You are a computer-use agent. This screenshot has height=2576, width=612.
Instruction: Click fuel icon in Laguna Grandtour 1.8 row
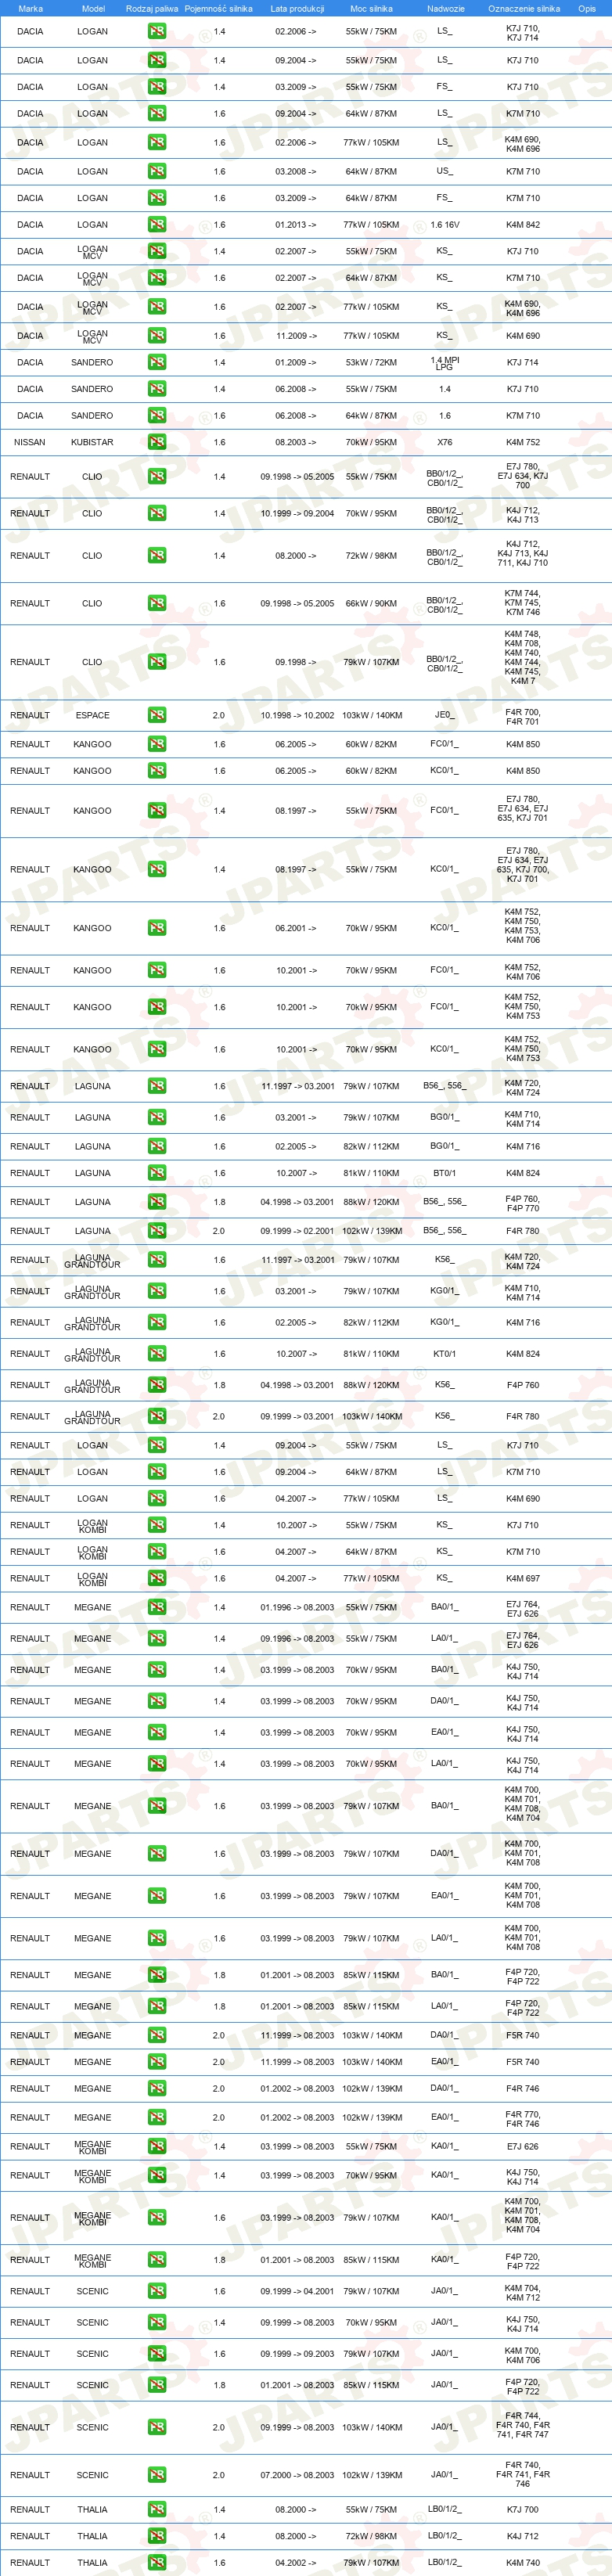pyautogui.click(x=157, y=1385)
